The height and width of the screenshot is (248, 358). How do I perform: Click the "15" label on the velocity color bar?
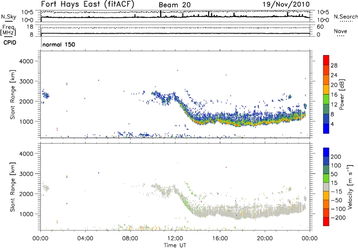(x=334, y=183)
